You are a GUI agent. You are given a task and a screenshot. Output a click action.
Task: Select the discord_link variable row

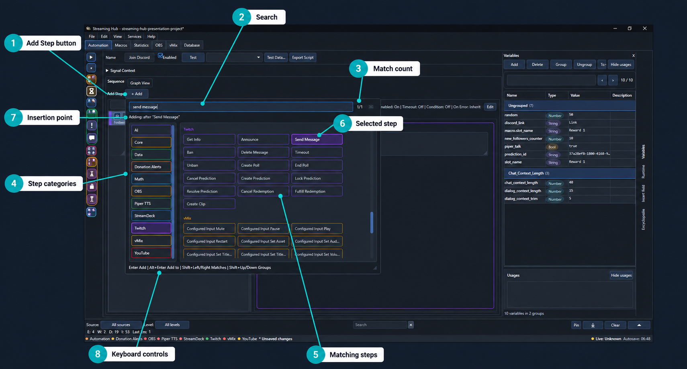coord(570,123)
